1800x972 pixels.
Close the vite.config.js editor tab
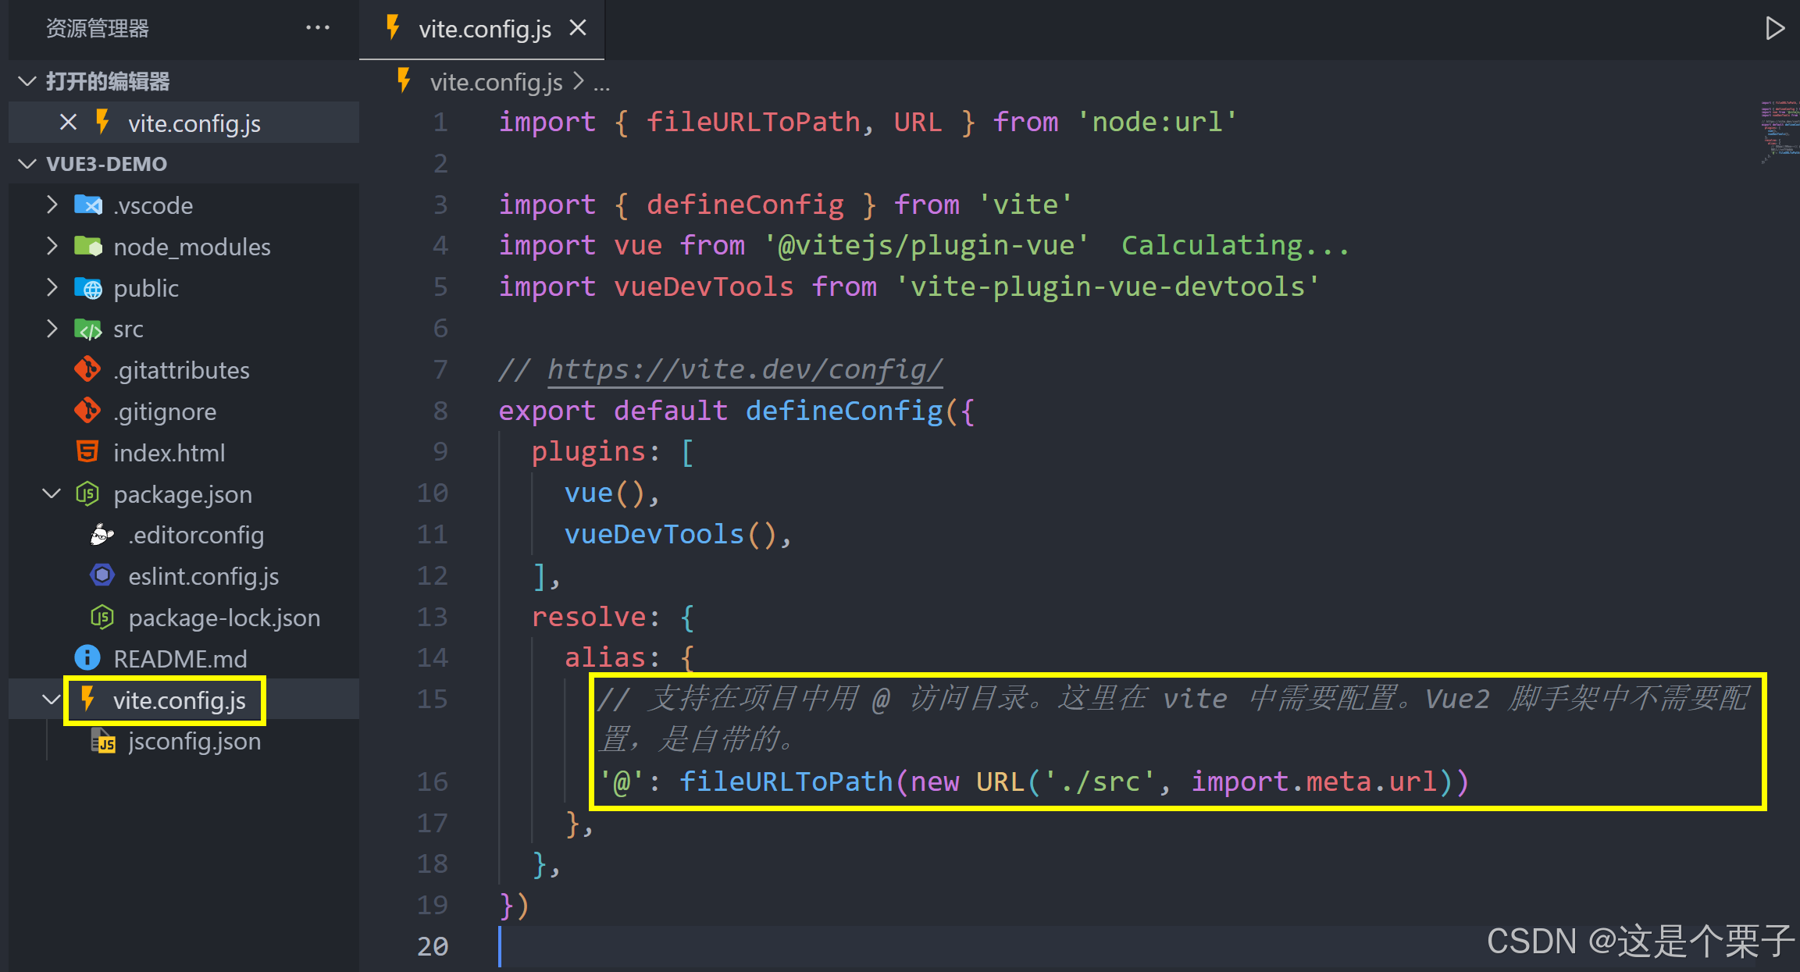point(578,28)
